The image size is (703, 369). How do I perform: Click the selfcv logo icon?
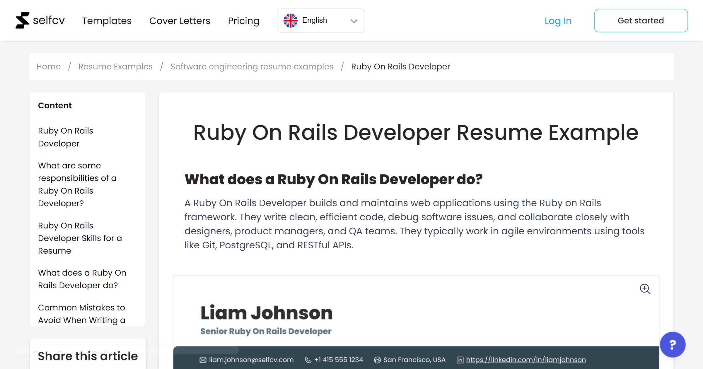point(23,20)
